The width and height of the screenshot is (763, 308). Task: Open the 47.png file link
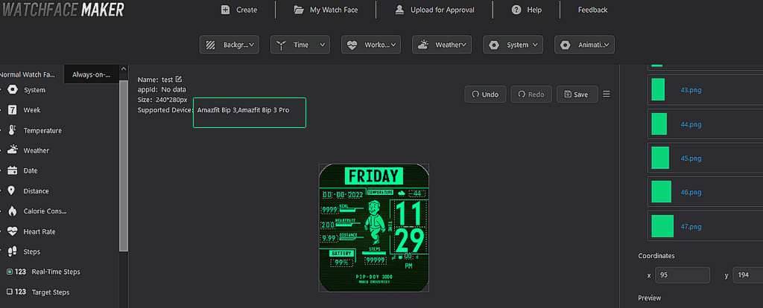tap(691, 226)
